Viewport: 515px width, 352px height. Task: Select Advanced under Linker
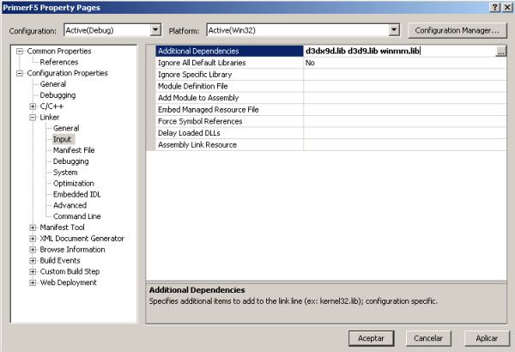pos(70,205)
